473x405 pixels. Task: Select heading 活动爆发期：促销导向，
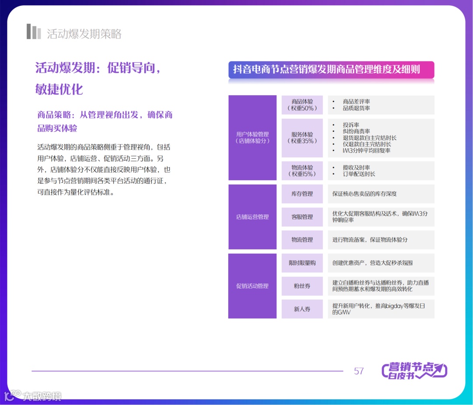pos(98,67)
